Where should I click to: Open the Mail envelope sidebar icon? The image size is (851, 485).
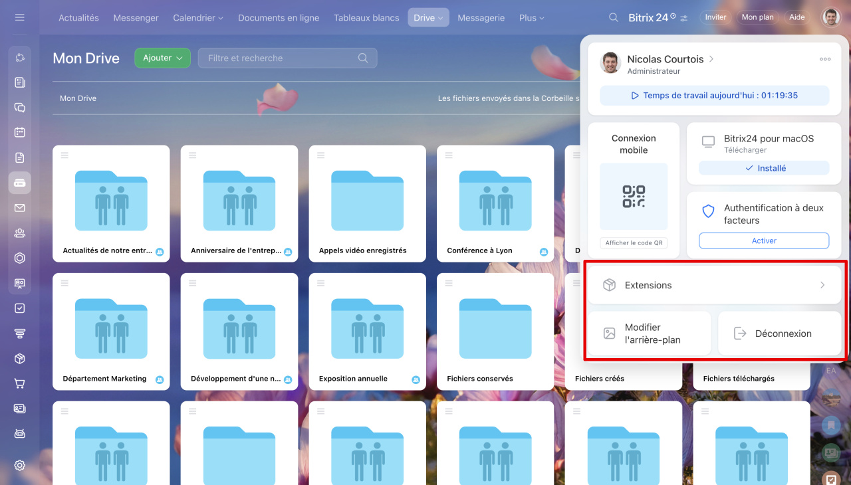[x=19, y=208]
